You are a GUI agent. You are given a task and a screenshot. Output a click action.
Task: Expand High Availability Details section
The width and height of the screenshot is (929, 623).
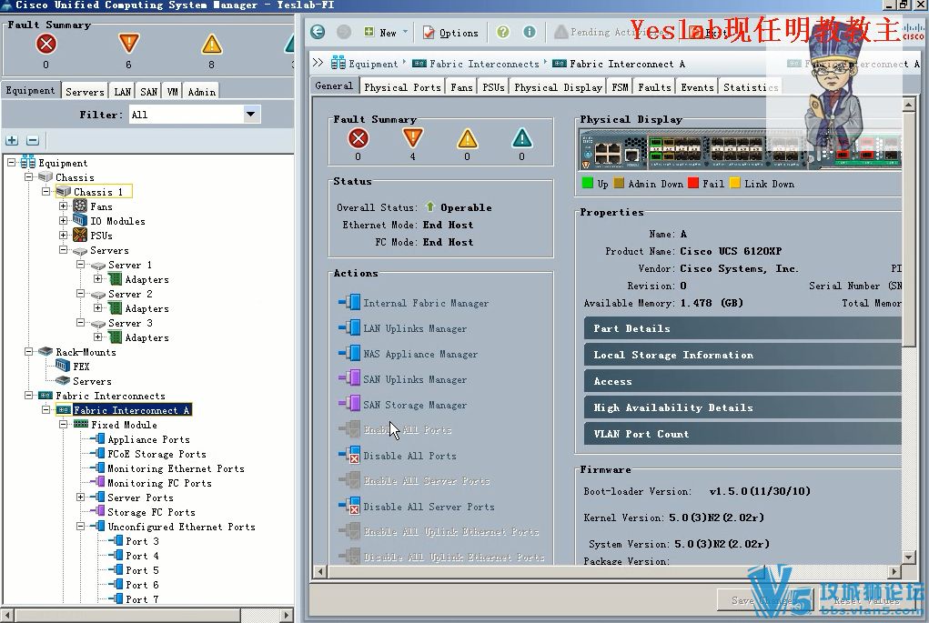pos(742,407)
